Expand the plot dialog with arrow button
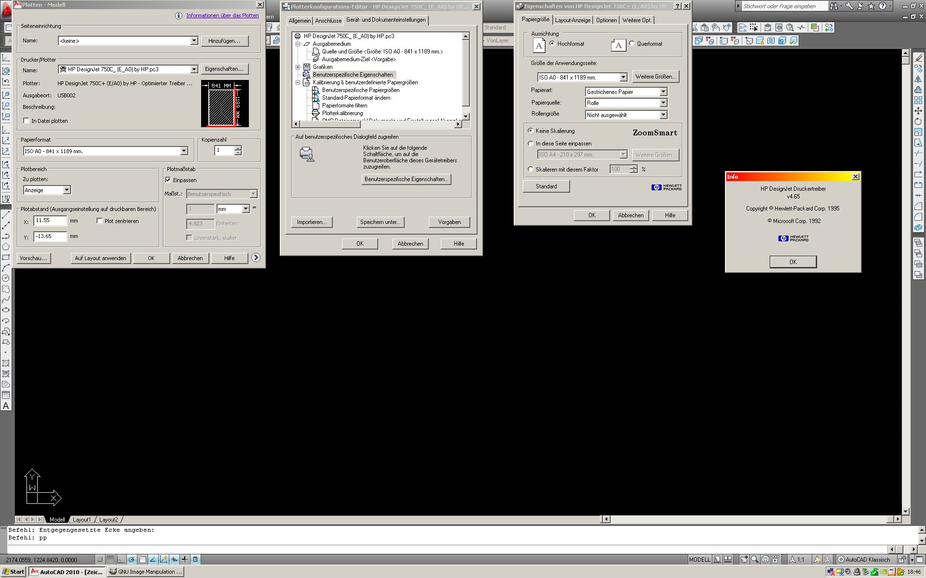Image resolution: width=926 pixels, height=578 pixels. tap(256, 258)
